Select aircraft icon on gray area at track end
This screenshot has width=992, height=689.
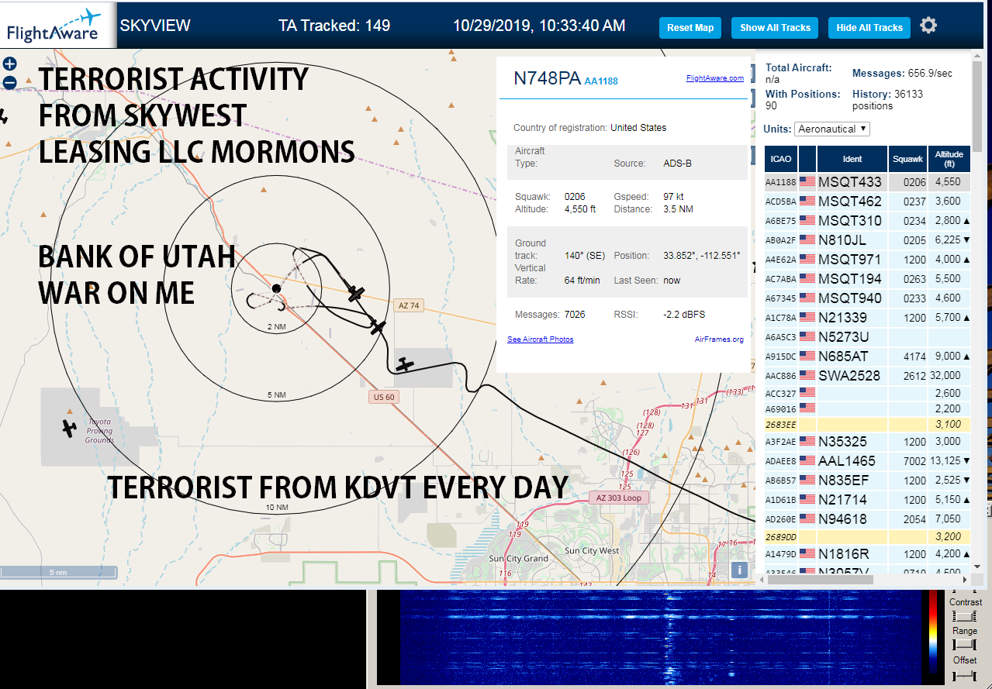point(403,363)
